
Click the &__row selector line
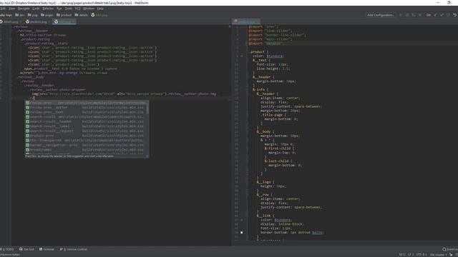[x=264, y=195]
